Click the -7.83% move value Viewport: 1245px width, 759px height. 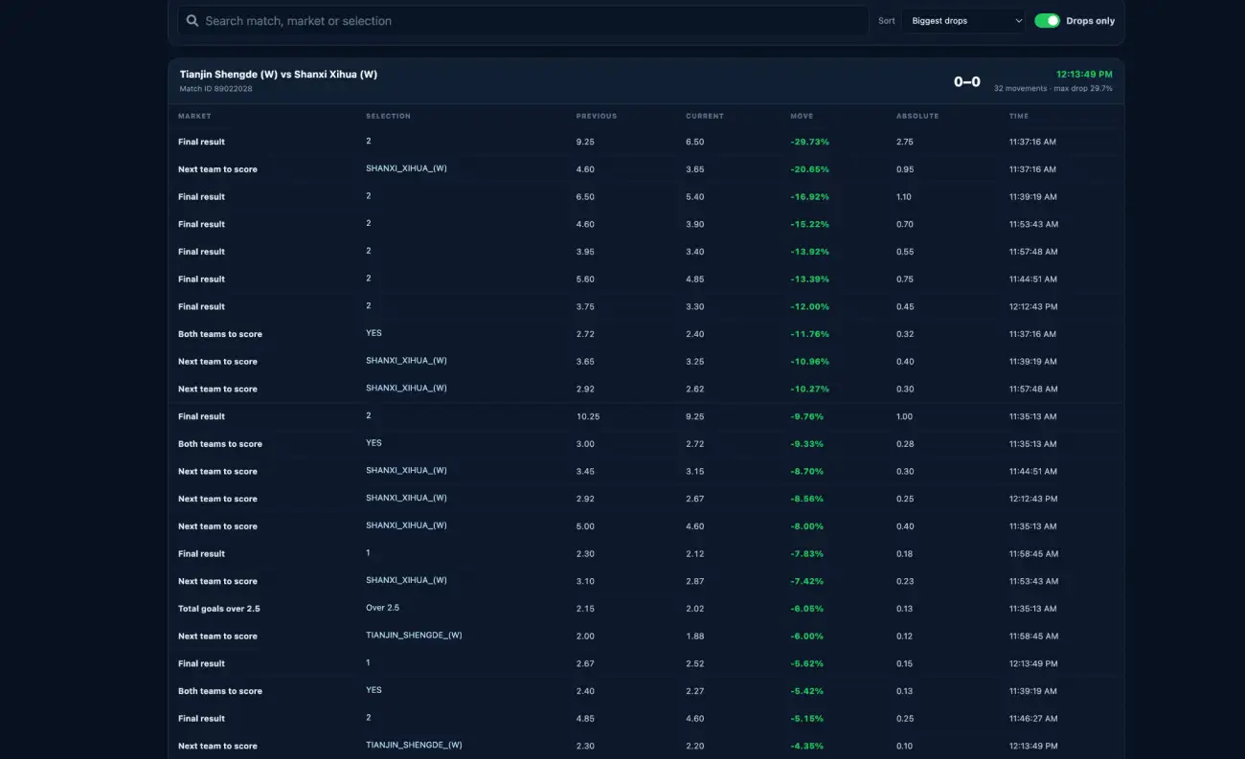point(807,553)
